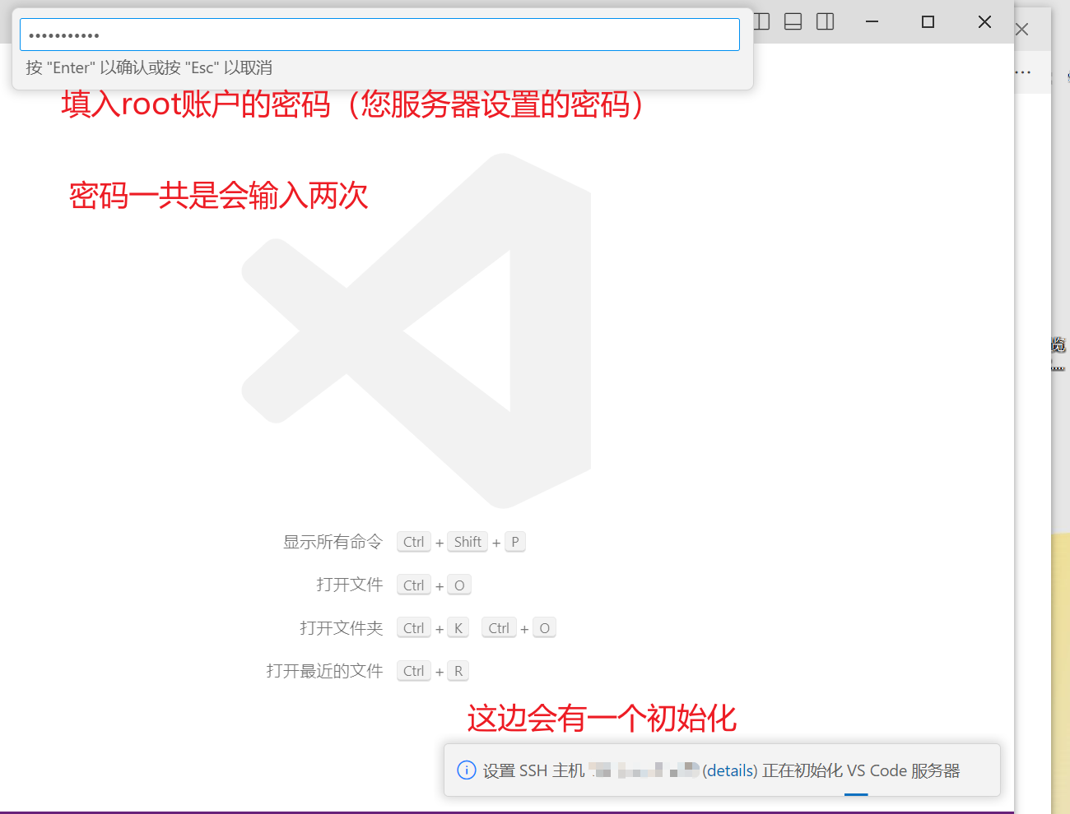This screenshot has height=814, width=1070.
Task: Click the '打开文件' shortcut label
Action: [x=350, y=585]
